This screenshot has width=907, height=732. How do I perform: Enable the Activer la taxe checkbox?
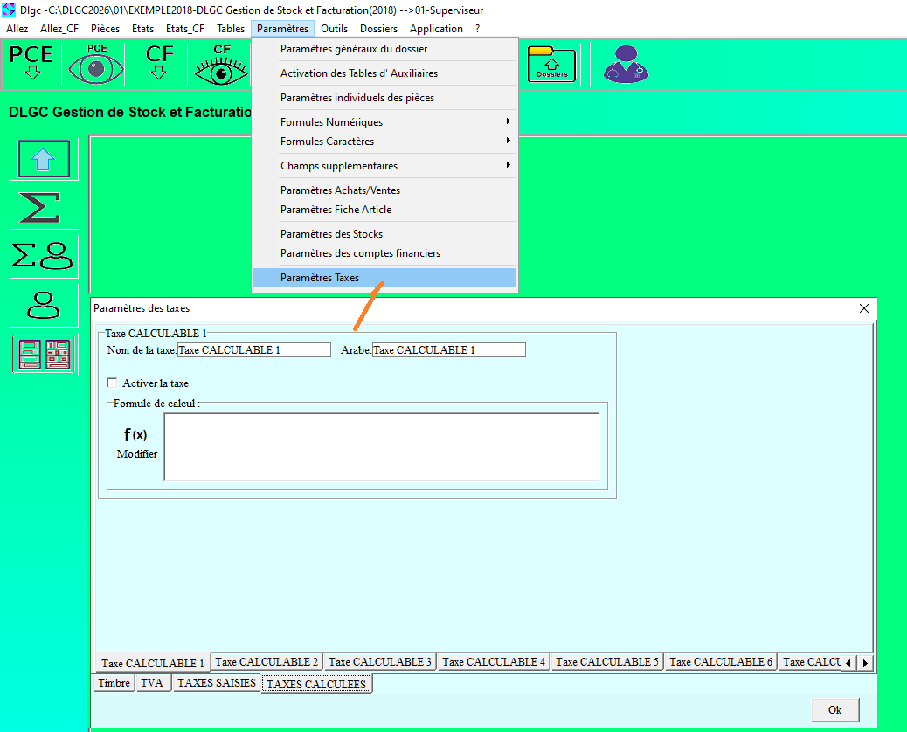coord(112,383)
